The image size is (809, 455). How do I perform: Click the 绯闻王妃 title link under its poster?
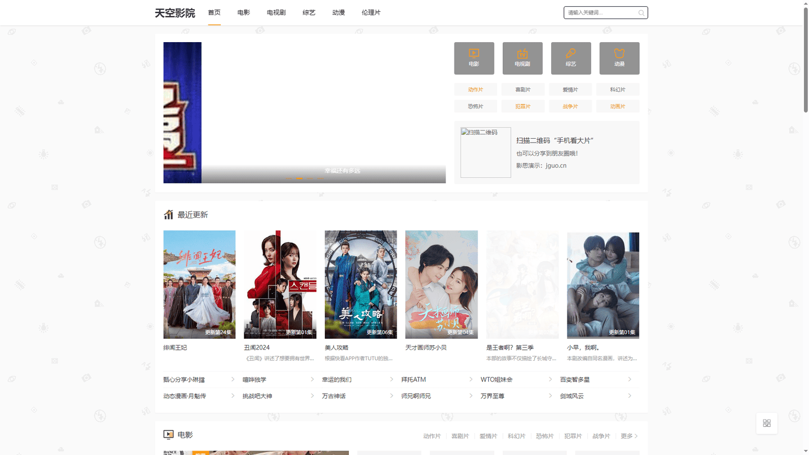(175, 348)
